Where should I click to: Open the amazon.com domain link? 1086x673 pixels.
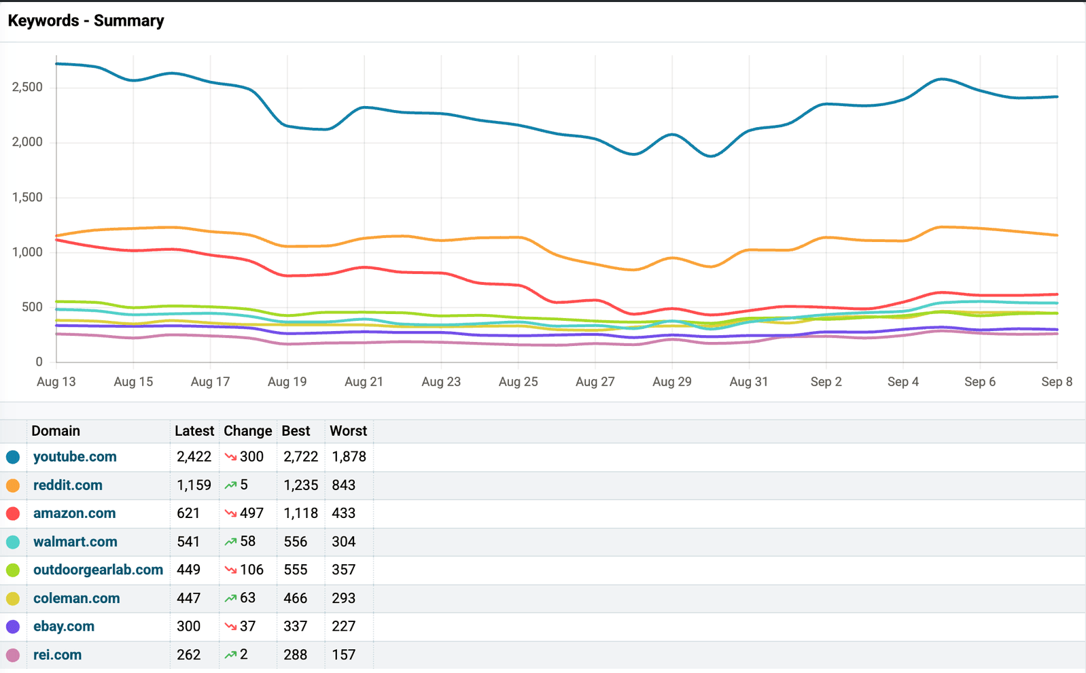pos(74,513)
